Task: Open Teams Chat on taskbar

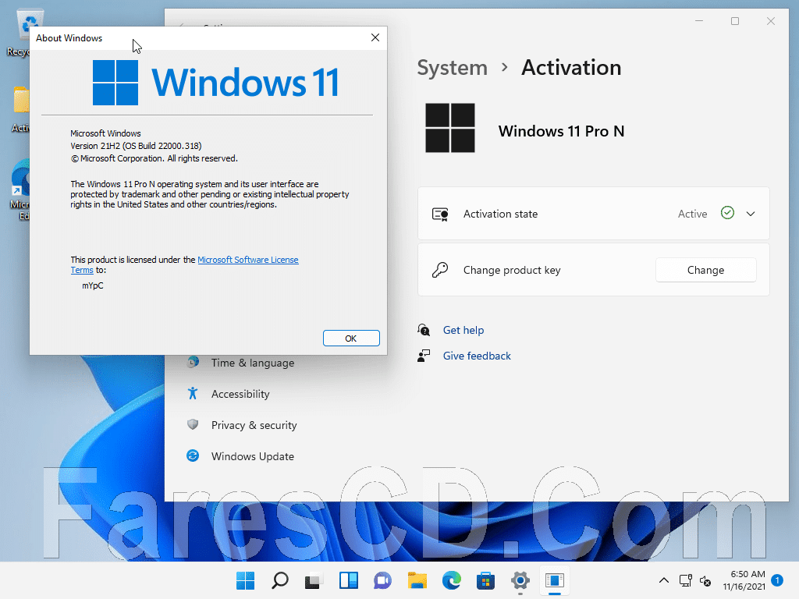Action: 382,580
